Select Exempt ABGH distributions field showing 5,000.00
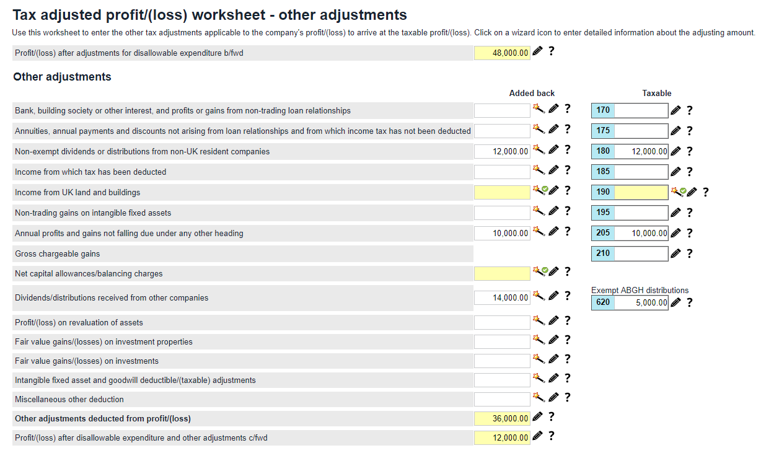This screenshot has height=453, width=761. point(641,302)
